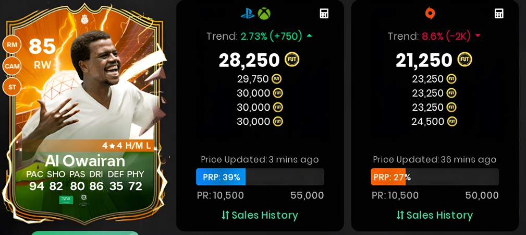Image resolution: width=526 pixels, height=235 pixels.
Task: Select the RM alternate position badge
Action: point(12,45)
